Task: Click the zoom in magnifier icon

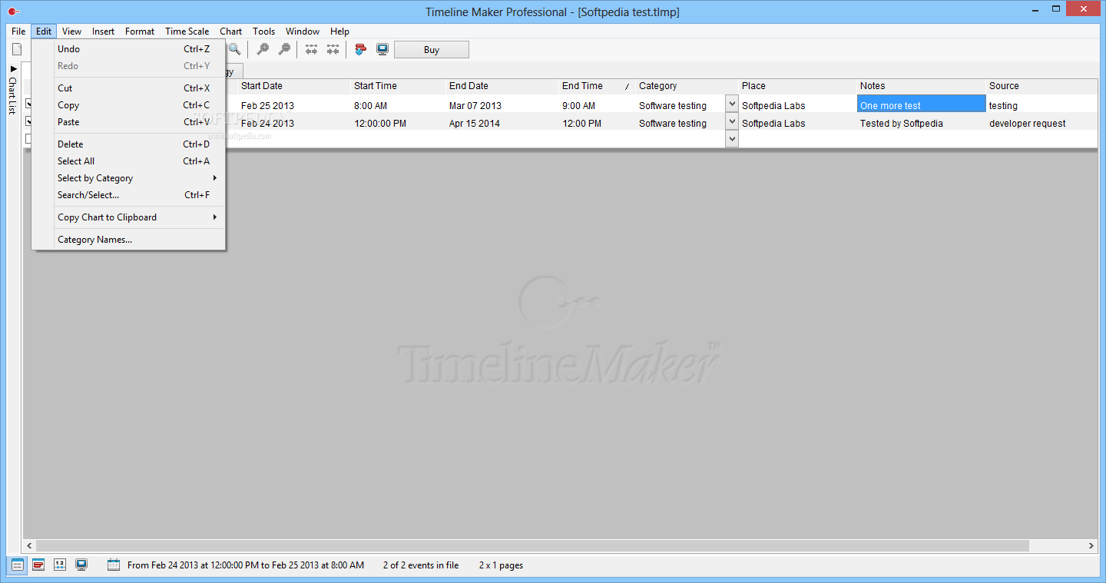Action: [x=263, y=49]
